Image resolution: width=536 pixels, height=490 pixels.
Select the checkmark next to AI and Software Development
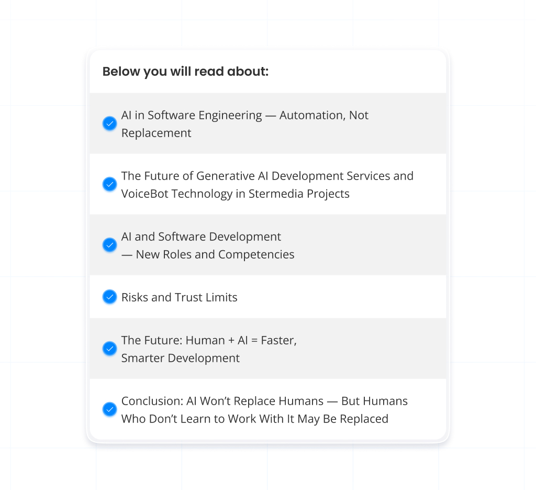109,244
